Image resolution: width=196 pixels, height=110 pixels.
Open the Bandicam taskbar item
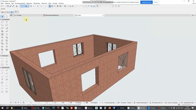click(x=162, y=108)
